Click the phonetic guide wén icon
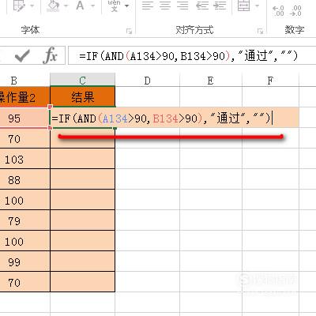316x316 pixels. (x=114, y=6)
